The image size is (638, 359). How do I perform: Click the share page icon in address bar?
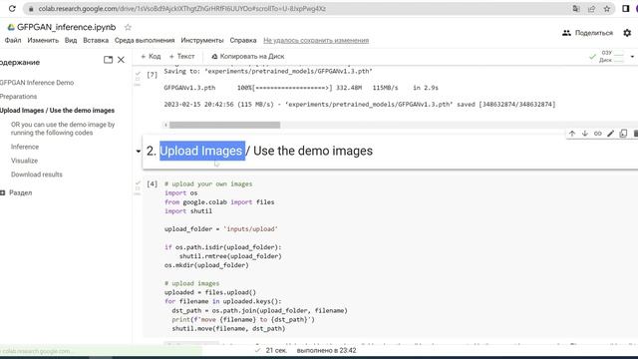[x=591, y=9]
